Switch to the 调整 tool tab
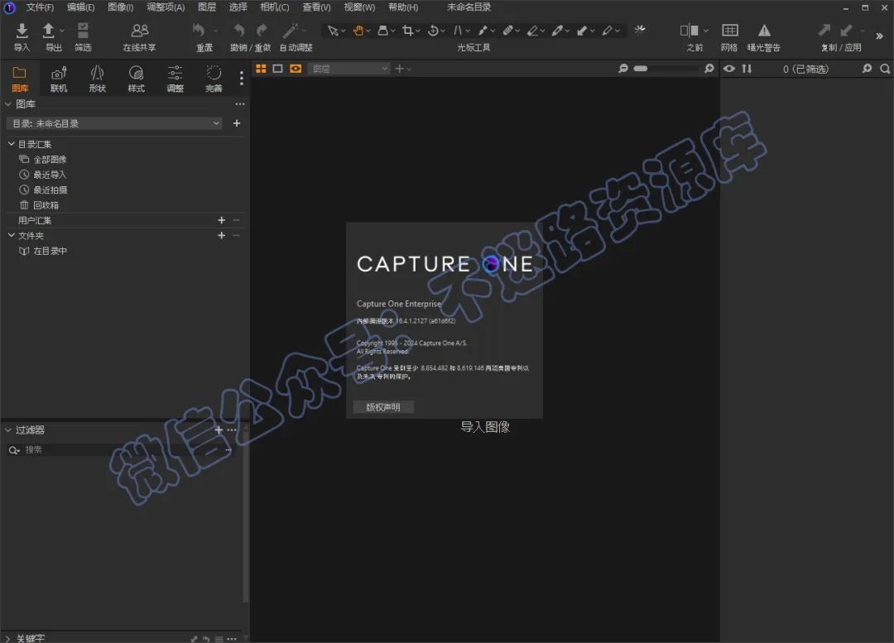 pos(175,79)
